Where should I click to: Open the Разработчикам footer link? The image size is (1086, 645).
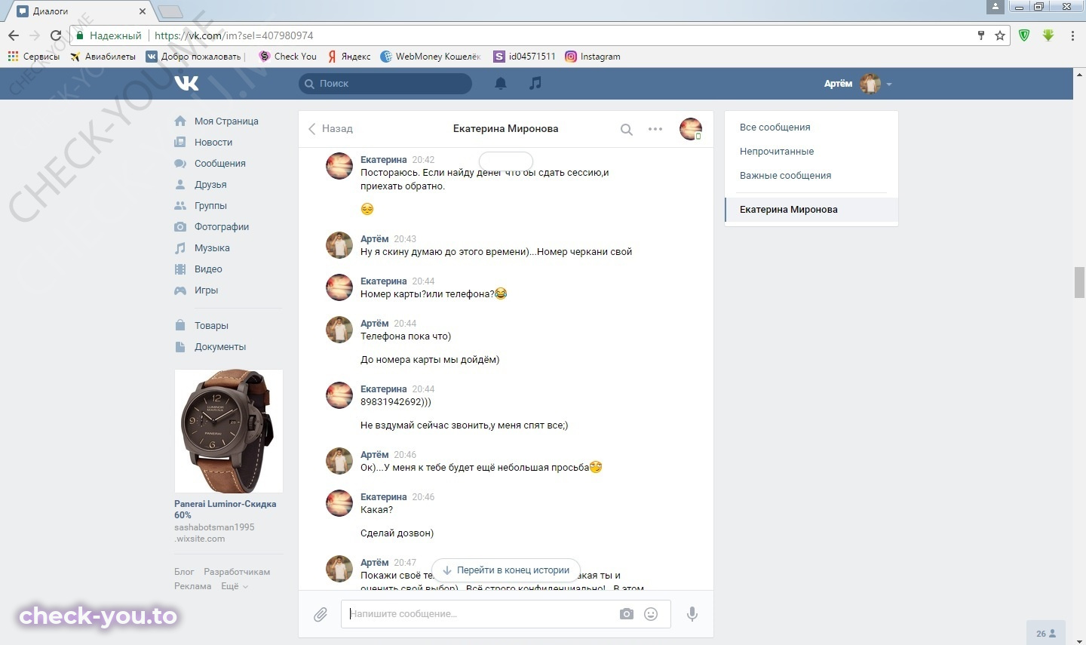237,572
